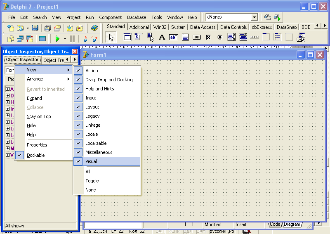Expand the tree node starting with M

click(x=7, y=148)
